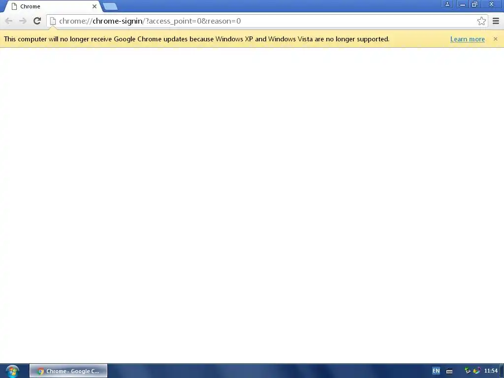The height and width of the screenshot is (378, 504).
Task: Activate Chrome taskbar button
Action: click(68, 371)
